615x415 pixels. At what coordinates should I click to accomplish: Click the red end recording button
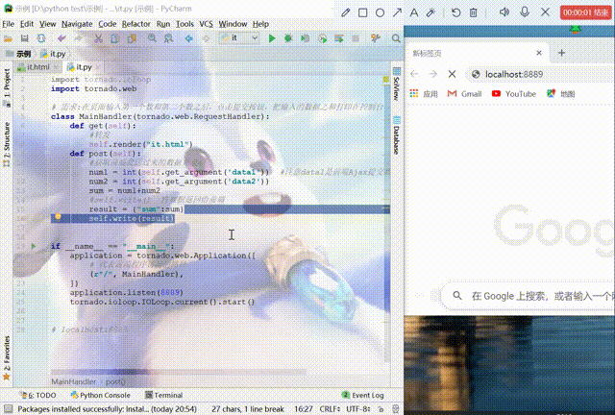point(586,12)
